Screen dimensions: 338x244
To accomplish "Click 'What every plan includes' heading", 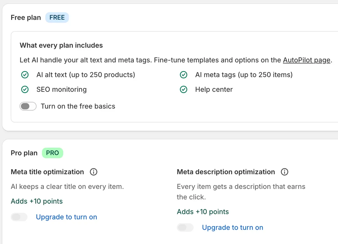I will pyautogui.click(x=61, y=45).
